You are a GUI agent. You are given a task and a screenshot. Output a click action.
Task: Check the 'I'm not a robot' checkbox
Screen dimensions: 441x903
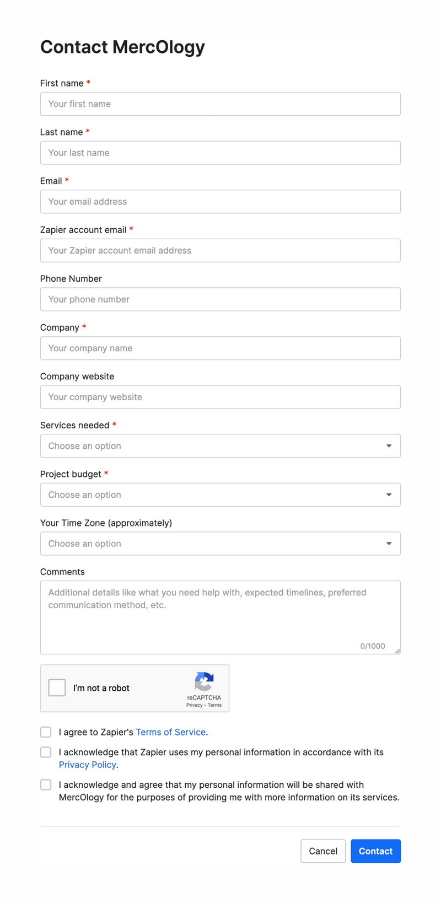pos(57,687)
